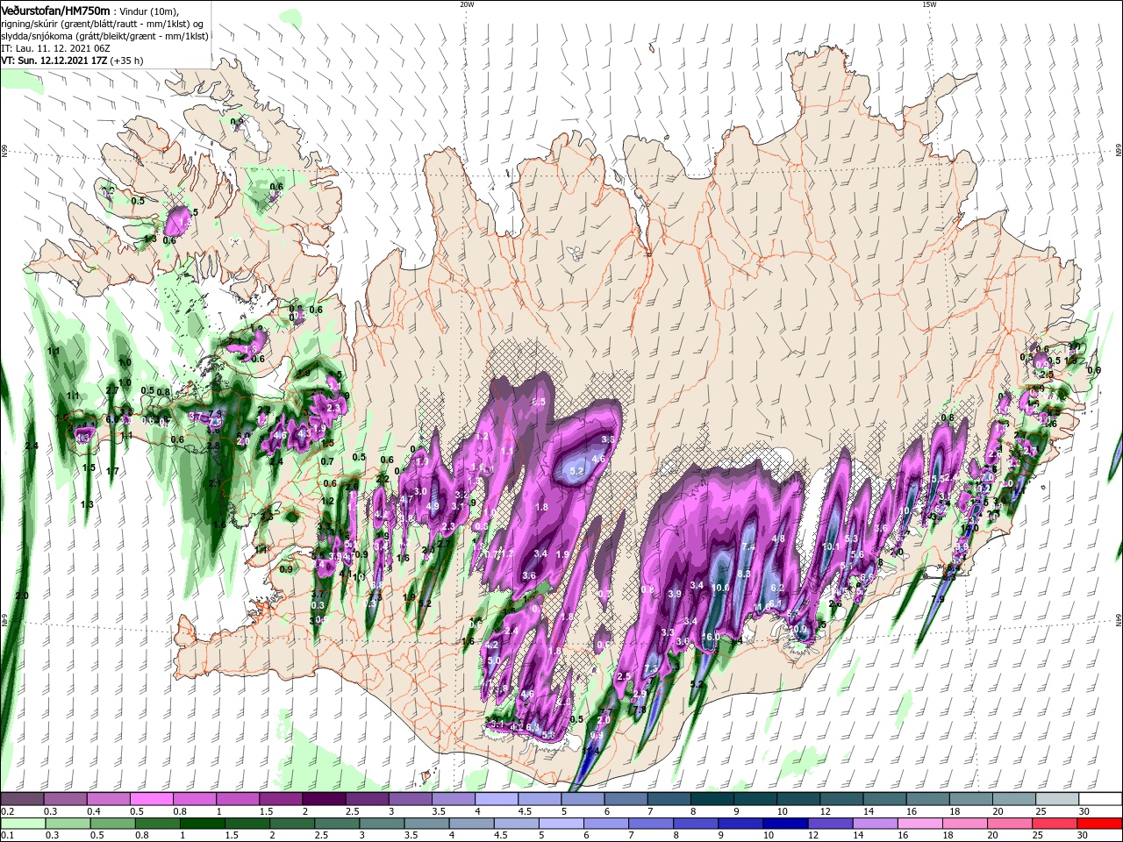Click the darkest green lower-row swatch 1 to 1.5
The width and height of the screenshot is (1123, 842).
[x=202, y=824]
